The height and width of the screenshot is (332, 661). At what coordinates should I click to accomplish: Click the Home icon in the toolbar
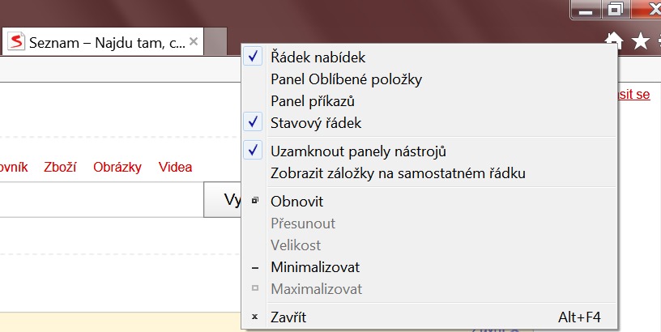pos(615,40)
